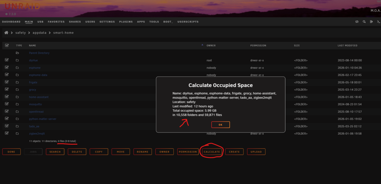The image size is (381, 184).
Task: Click the folder icon of mosquitto row
Action: 17,104
